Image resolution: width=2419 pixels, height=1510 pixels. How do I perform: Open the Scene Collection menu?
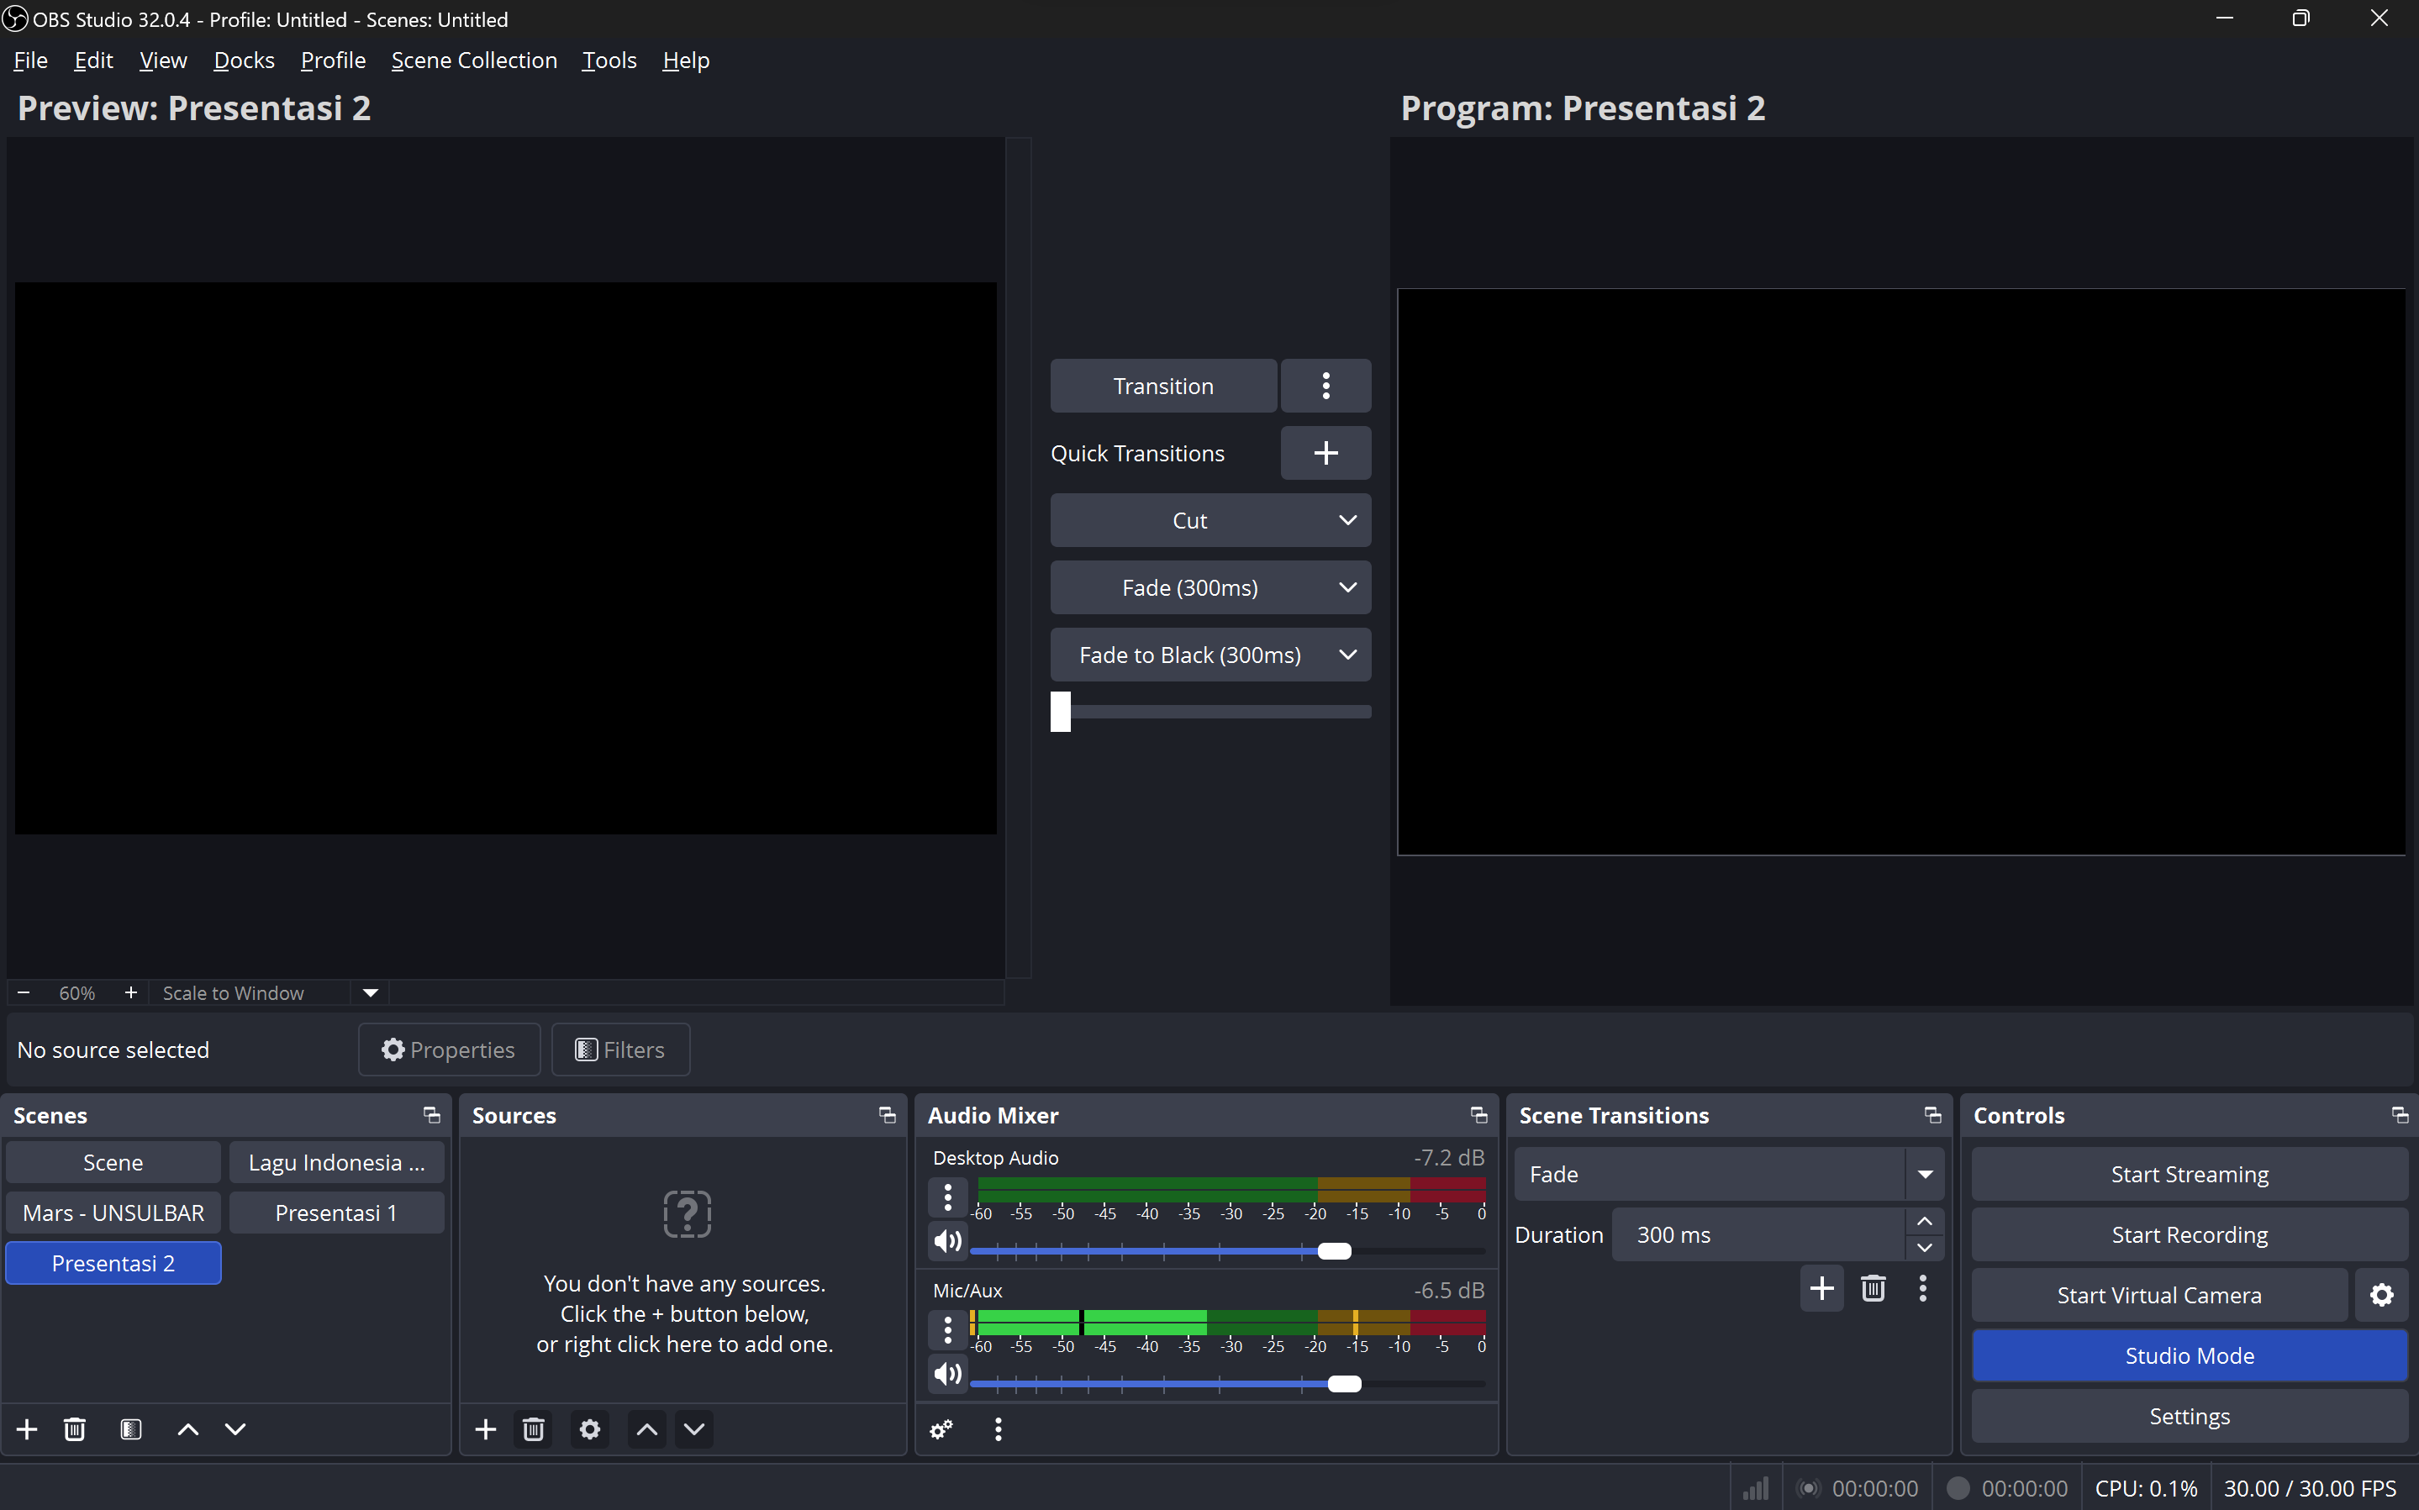tap(473, 60)
